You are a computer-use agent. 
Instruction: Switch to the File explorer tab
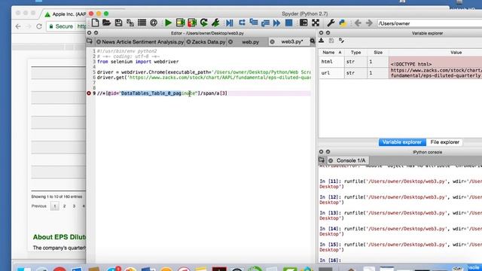click(x=444, y=142)
